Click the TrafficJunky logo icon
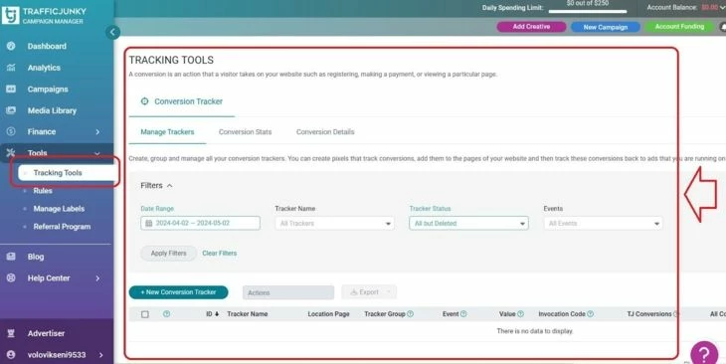726x364 pixels. (10, 15)
